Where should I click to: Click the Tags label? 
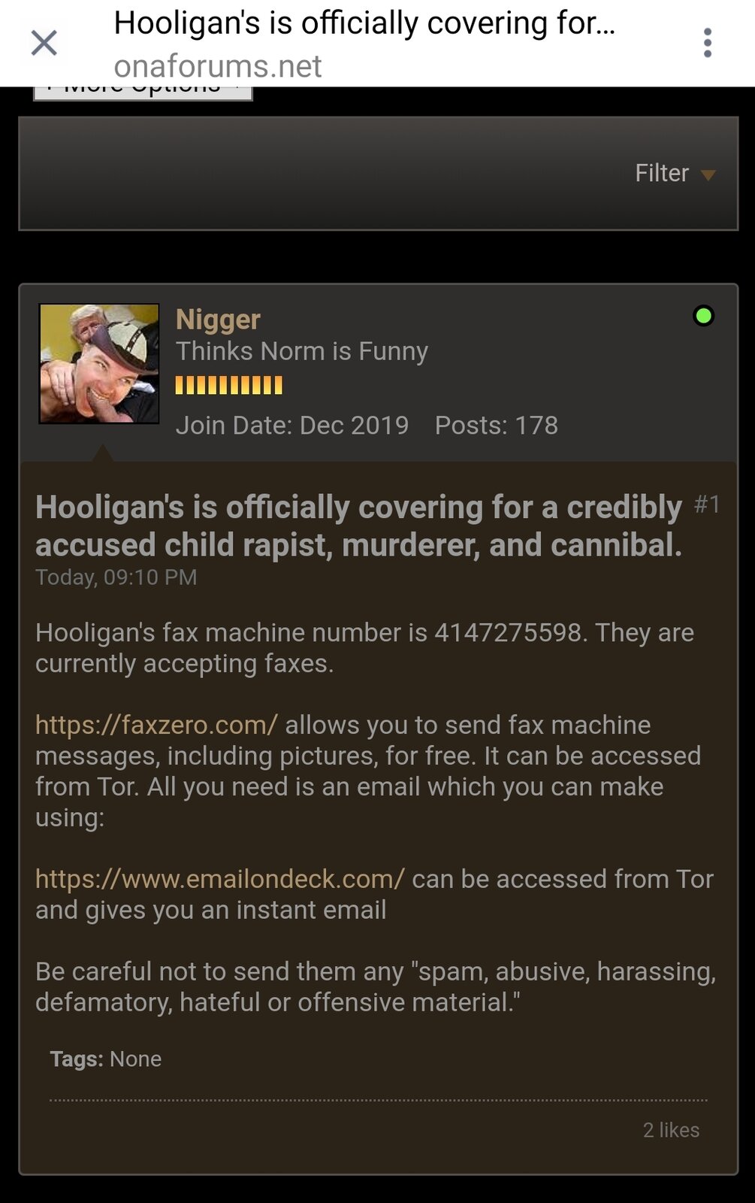(77, 1059)
